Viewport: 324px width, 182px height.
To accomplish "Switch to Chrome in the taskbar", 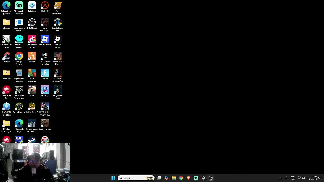I will [x=181, y=178].
